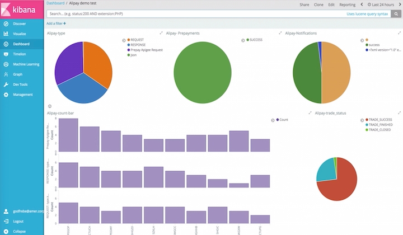Toggle legend of Alipay-trade_status chart

click(x=362, y=120)
